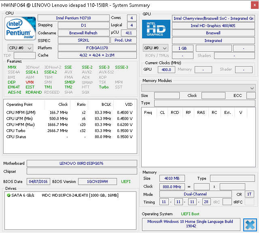Click the blue X button beside Operating System
The width and height of the screenshot is (259, 233).
tap(250, 225)
